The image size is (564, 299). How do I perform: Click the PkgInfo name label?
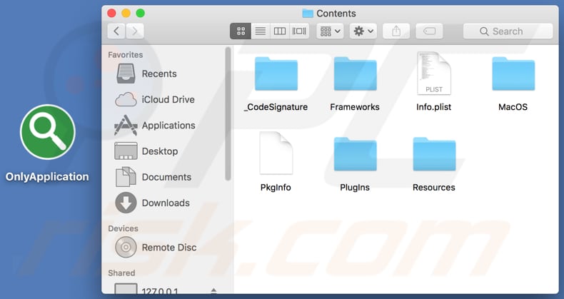point(276,188)
